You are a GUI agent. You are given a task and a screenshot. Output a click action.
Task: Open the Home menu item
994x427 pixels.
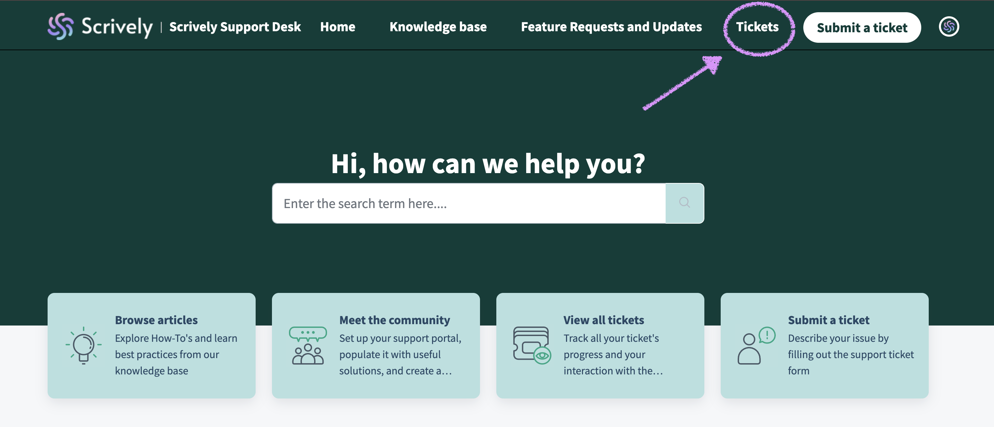(x=337, y=26)
